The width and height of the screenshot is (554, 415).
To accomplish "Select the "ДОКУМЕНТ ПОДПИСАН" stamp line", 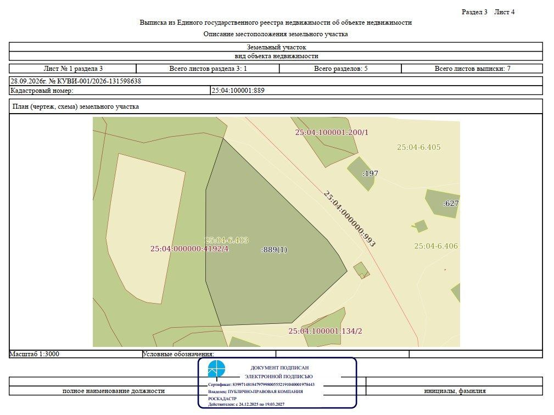I will point(279,368).
